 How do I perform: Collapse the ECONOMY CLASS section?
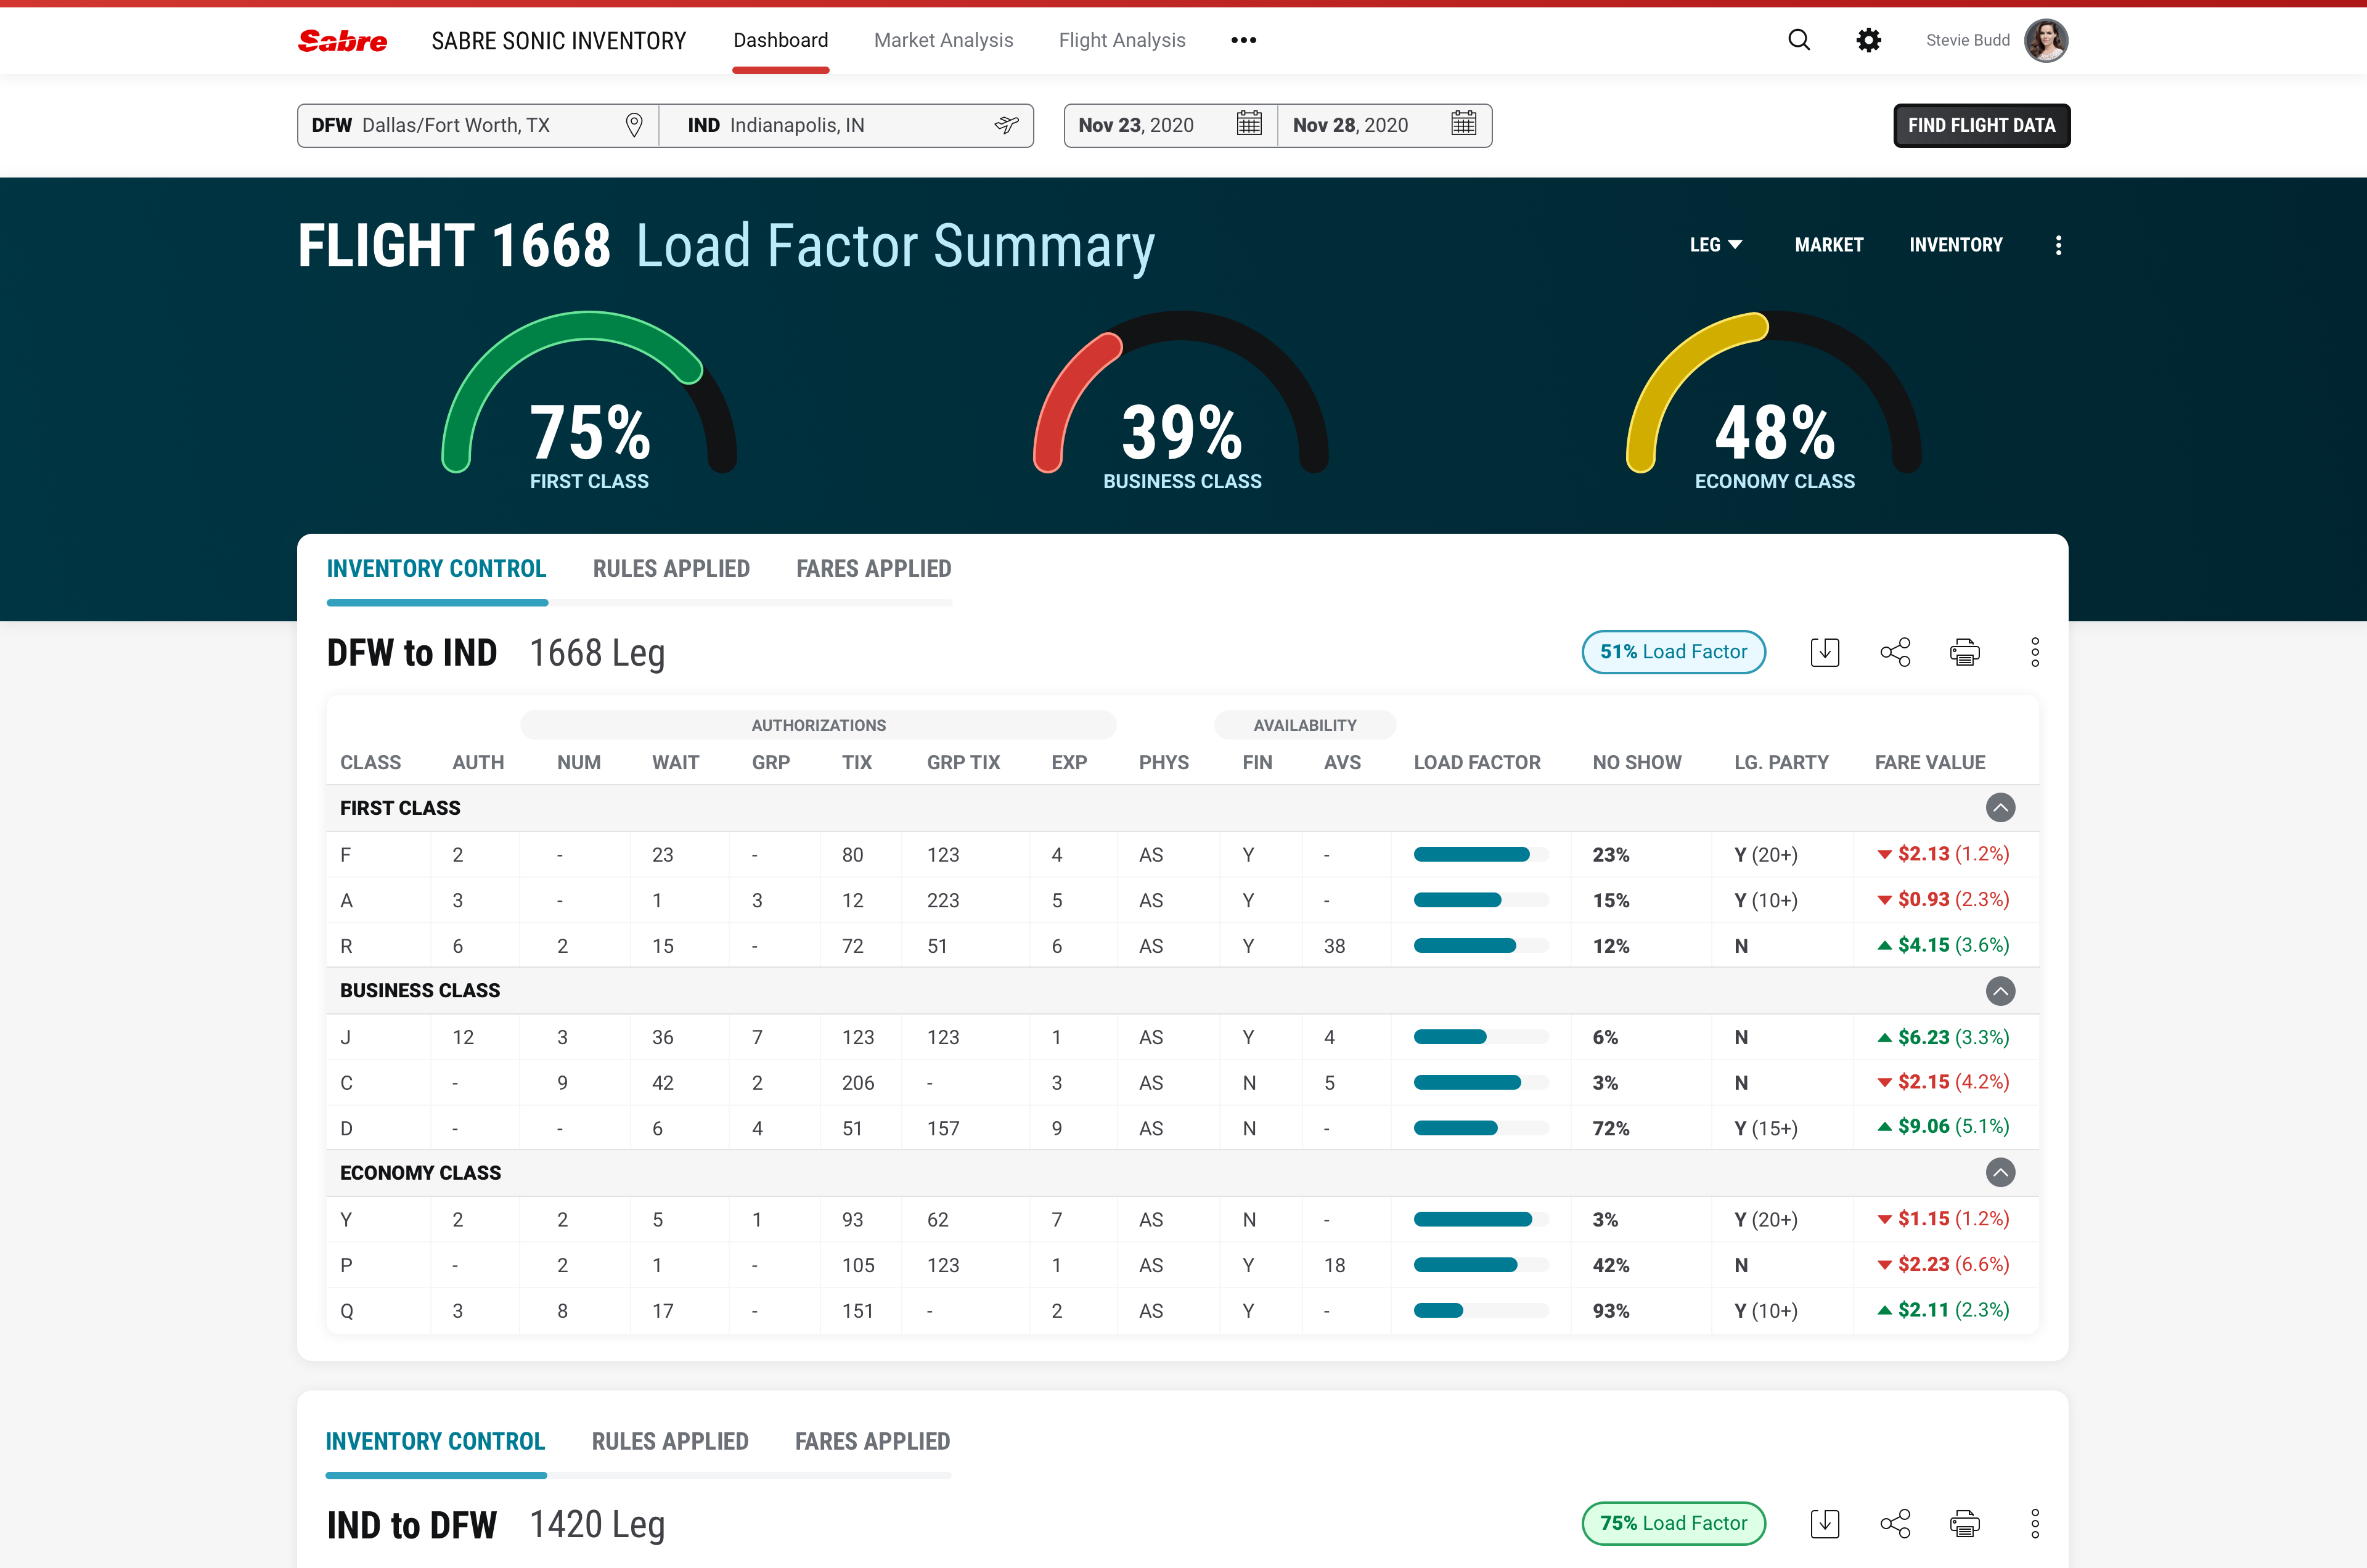(x=2000, y=1172)
